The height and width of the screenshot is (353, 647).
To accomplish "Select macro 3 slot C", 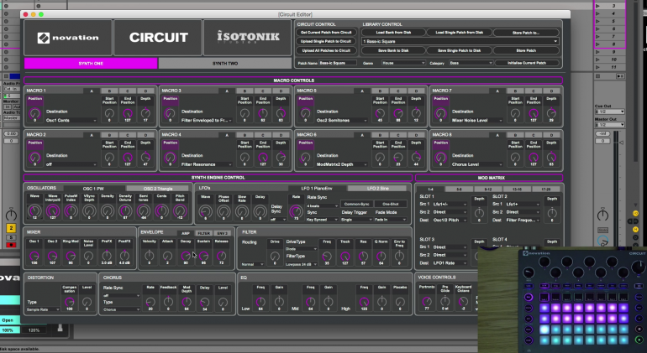I will point(263,91).
